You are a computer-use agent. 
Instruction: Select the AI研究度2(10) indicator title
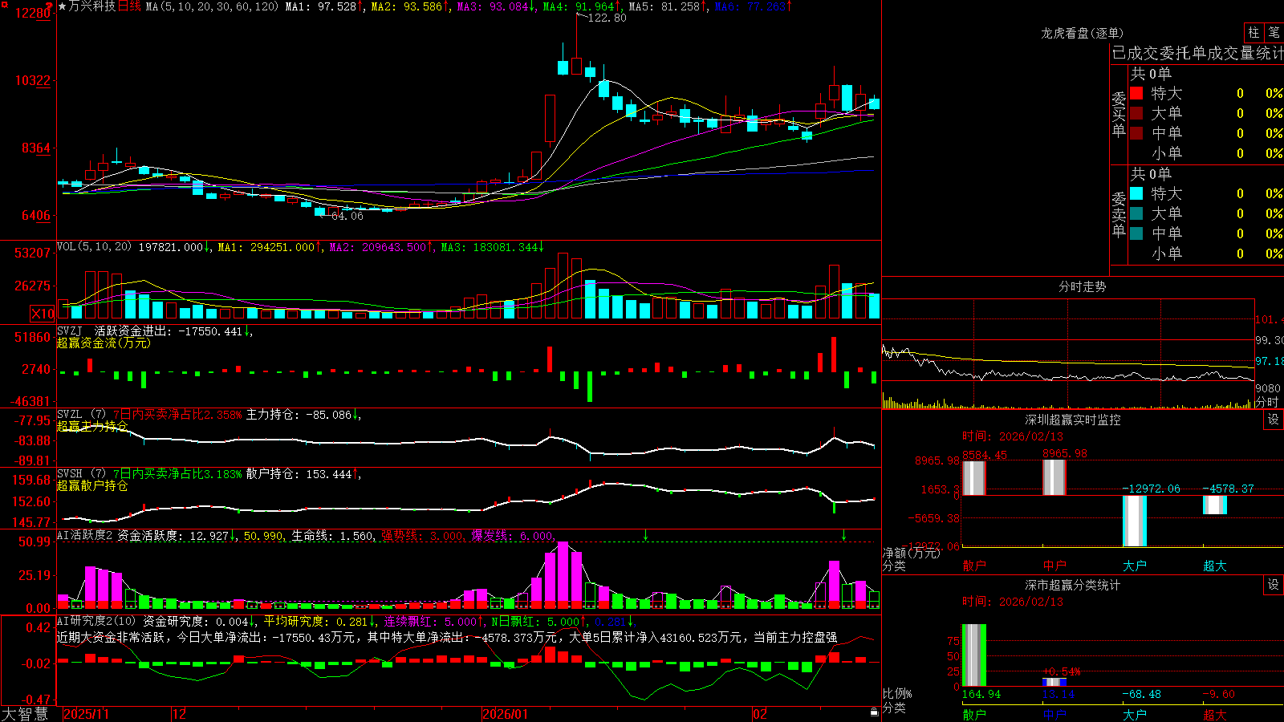pyautogui.click(x=96, y=621)
